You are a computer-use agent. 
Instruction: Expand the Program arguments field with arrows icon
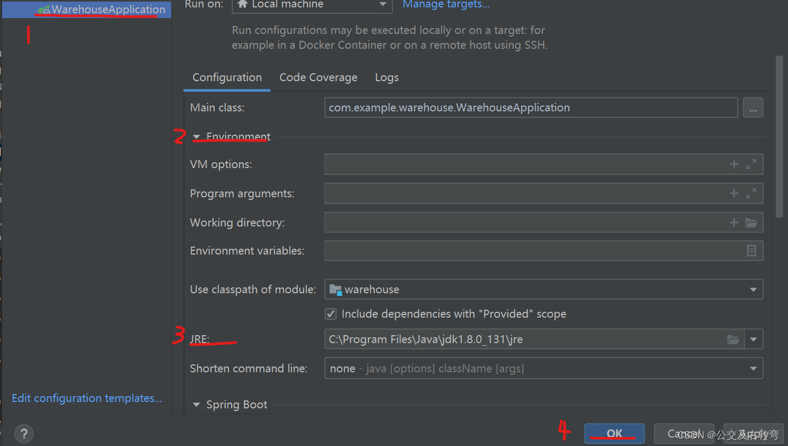point(751,193)
